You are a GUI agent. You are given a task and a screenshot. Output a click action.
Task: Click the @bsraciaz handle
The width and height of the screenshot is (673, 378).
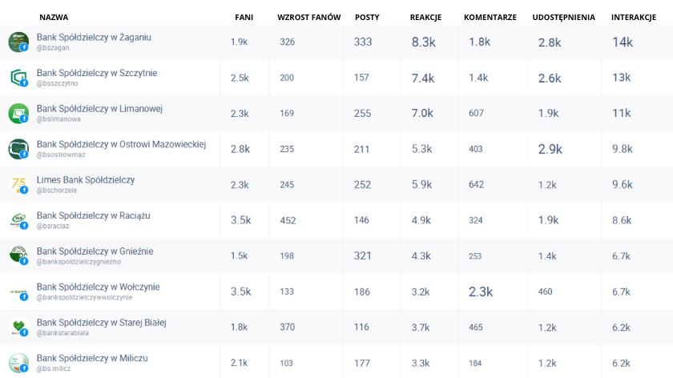point(52,226)
